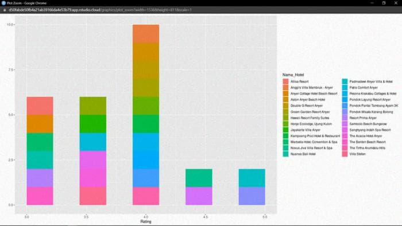Click the Rating axis title
Viewport: 402px width, 226px height.
146,221
